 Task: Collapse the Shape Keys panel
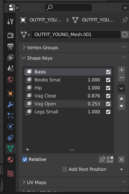coord(24,58)
